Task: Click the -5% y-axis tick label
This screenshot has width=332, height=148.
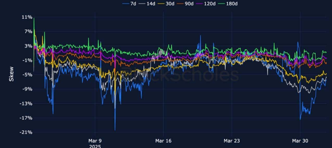Action: pos(28,75)
